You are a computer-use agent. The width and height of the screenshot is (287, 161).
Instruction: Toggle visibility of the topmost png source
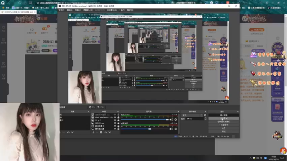coord(115,114)
